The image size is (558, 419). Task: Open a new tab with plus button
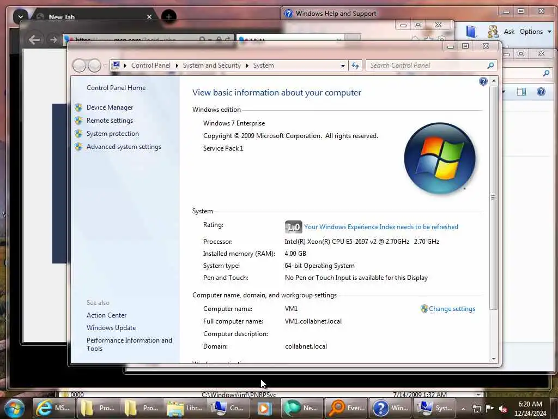(169, 17)
